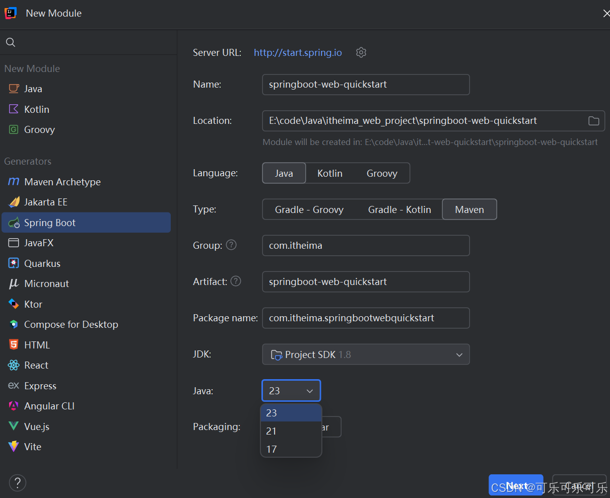Select the Compose for Desktop generator
The image size is (610, 498).
(x=71, y=324)
